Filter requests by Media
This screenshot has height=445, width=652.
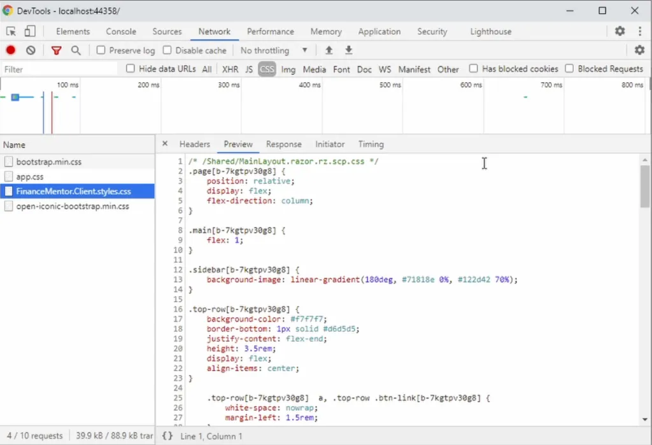tap(314, 69)
